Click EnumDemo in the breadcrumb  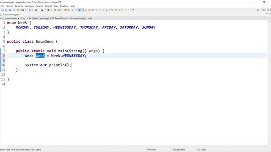pyautogui.click(x=61, y=18)
